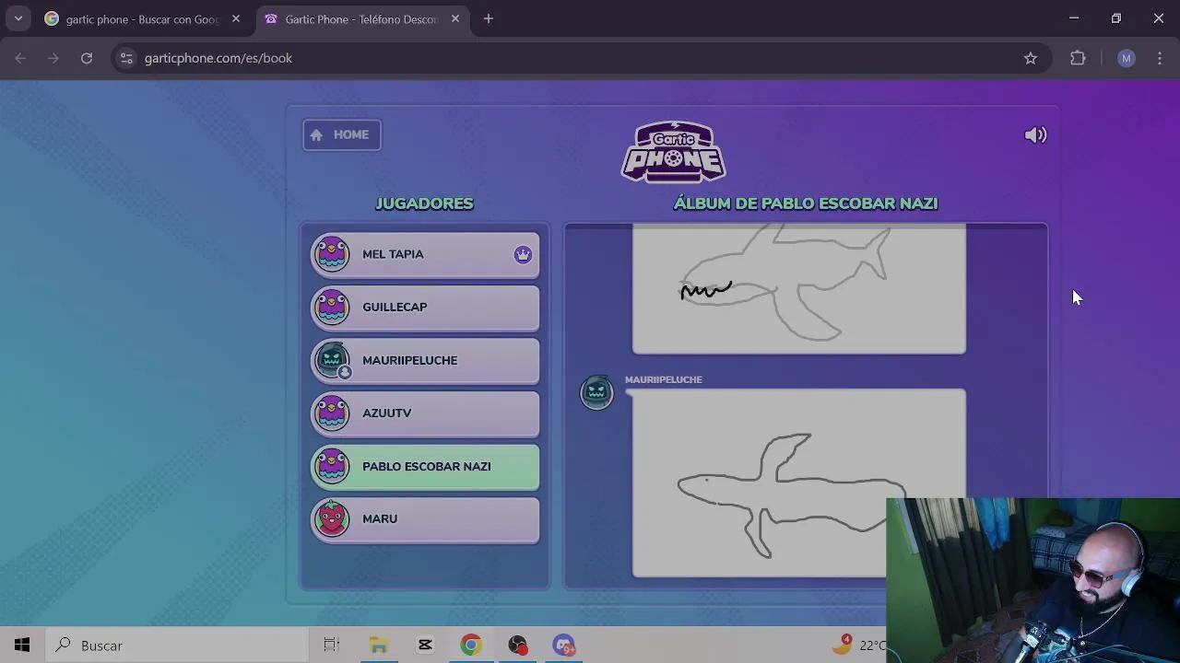Viewport: 1180px width, 663px height.
Task: Open File Explorer from the taskbar
Action: (x=379, y=646)
